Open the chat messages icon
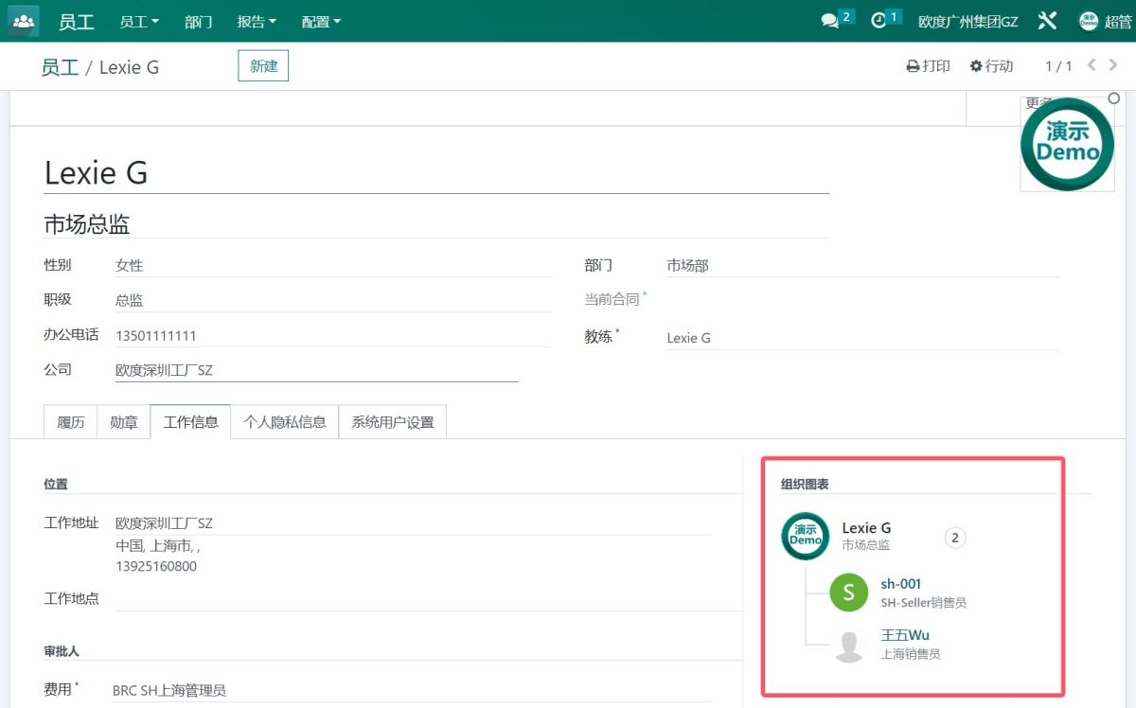 [x=830, y=21]
